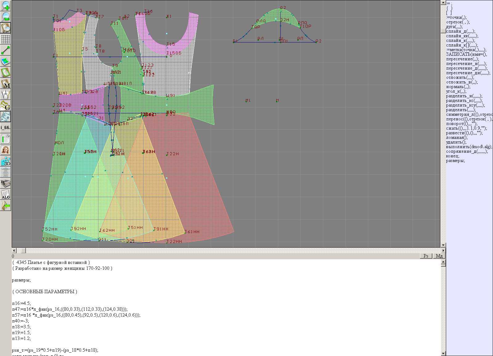Viewport: 493px width, 356px height.
Task: Click the ALG algorithm icon
Action: click(6, 194)
